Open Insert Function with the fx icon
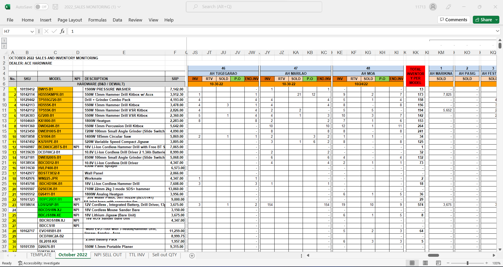The width and height of the screenshot is (503, 267). coord(62,31)
